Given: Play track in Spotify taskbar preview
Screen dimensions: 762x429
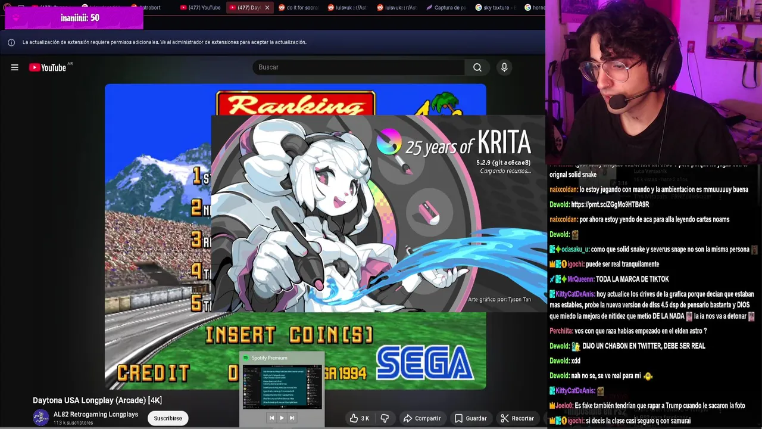Looking at the screenshot, I should point(282,418).
